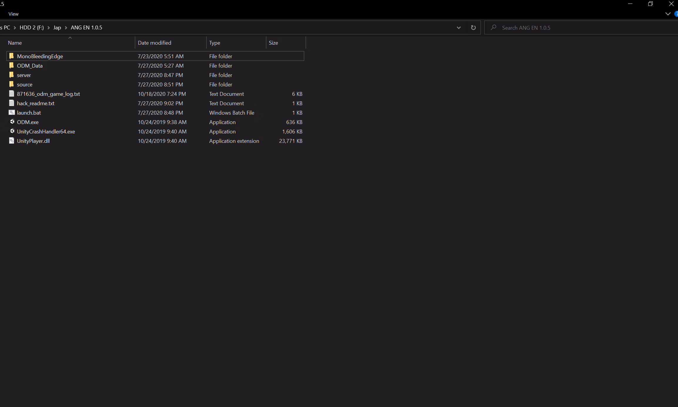
Task: Sort files by Size column header
Action: tap(273, 43)
